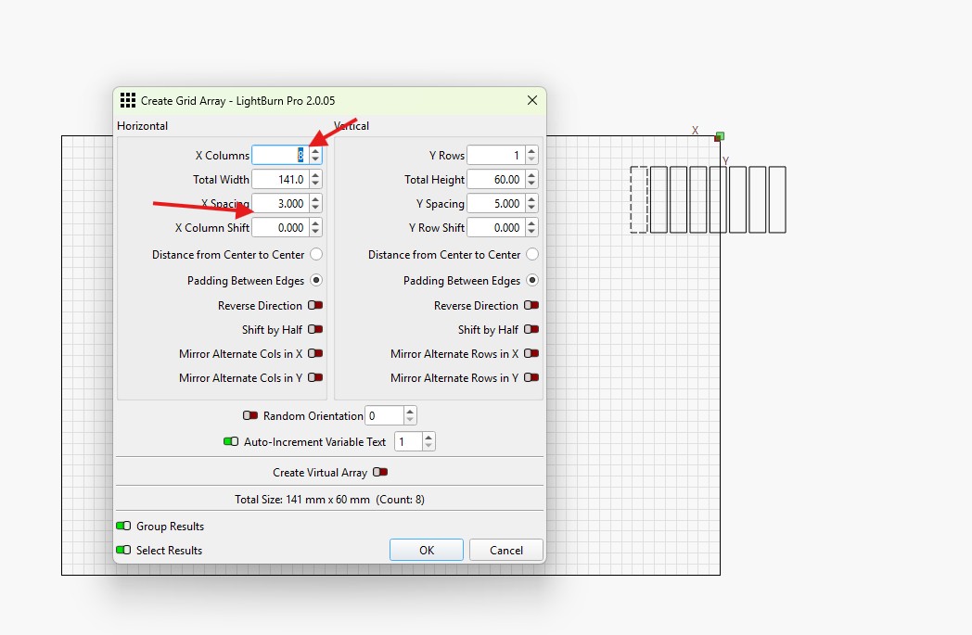Click the Random Orientation value field
Screen dimensions: 972x635
384,415
